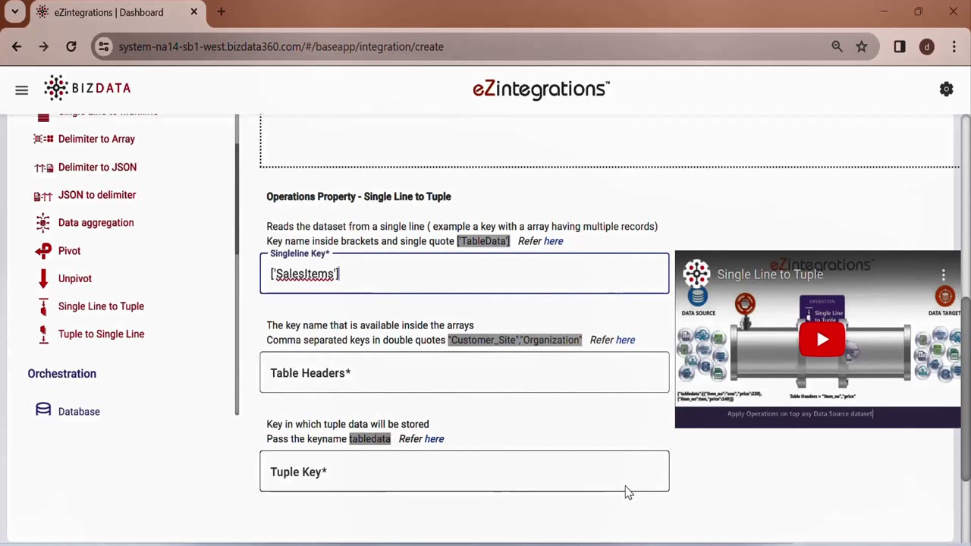Toggle the browser side panel

coord(899,47)
